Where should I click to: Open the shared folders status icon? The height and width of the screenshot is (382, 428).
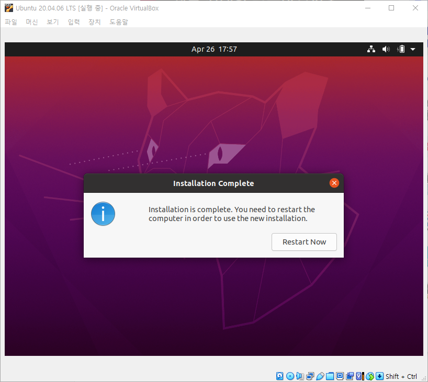pos(330,376)
